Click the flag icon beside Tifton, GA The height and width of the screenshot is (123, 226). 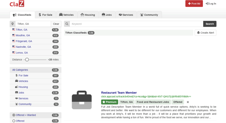[14, 30]
